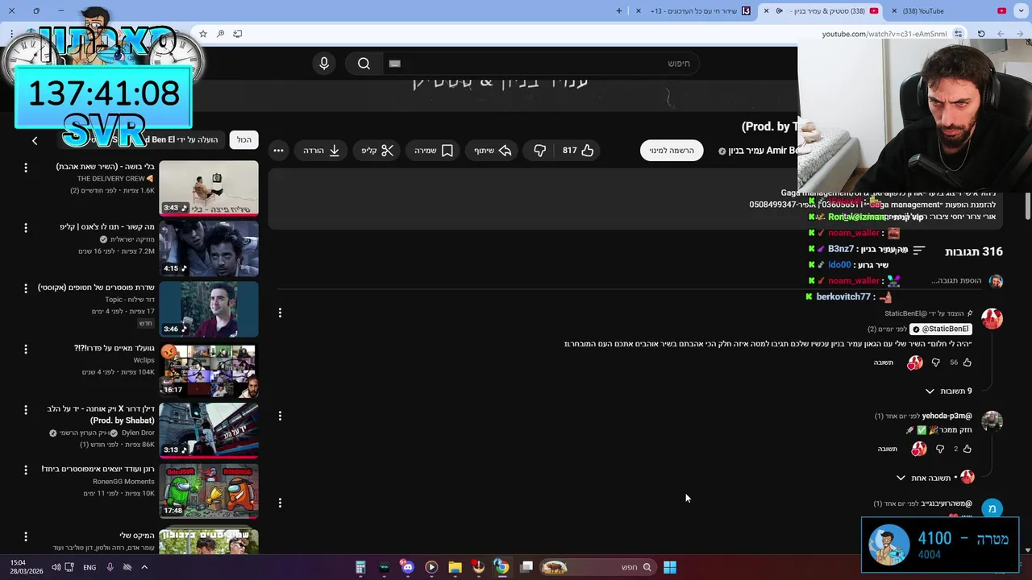Screen dimensions: 1032x580
Task: Open @StaticBenEl channel from pinned comment
Action: 942,329
